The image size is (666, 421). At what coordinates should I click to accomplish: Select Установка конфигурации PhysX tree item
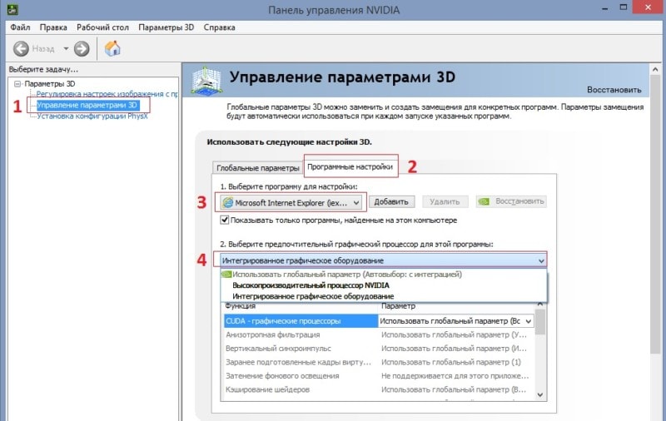pos(92,116)
